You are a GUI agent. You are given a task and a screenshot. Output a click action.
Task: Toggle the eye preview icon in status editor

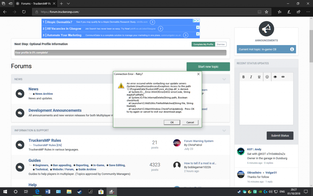point(275,77)
